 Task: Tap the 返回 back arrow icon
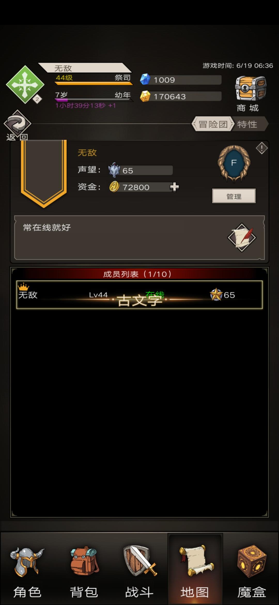coord(18,123)
